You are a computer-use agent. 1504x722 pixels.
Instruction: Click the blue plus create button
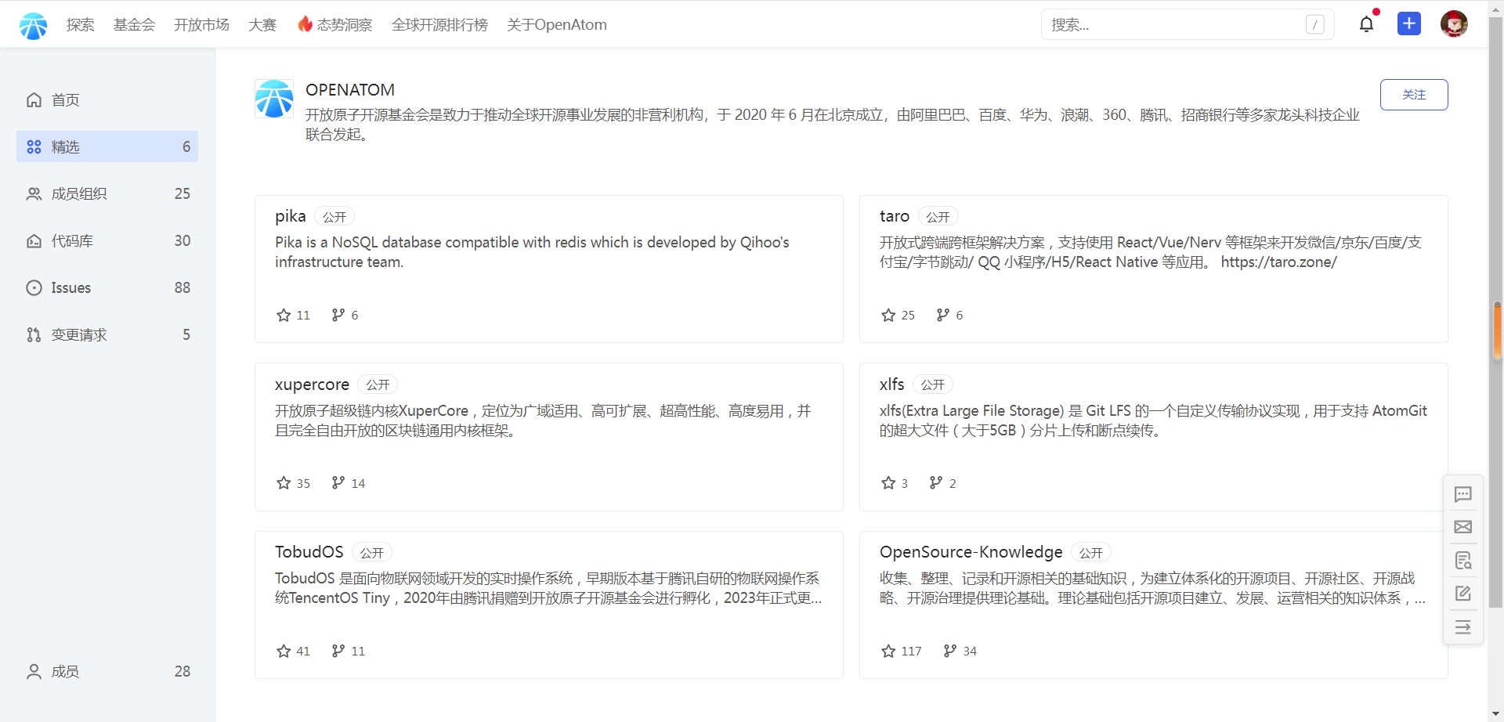point(1409,23)
